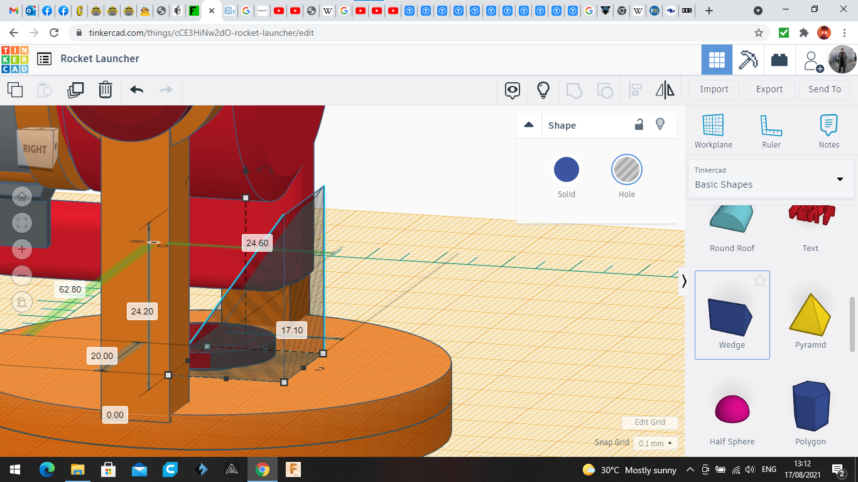
Task: Click the Copy tool
Action: tap(15, 90)
